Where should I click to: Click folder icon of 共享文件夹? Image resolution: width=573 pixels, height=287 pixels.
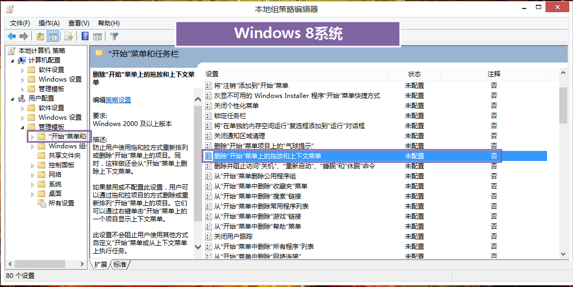click(42, 156)
